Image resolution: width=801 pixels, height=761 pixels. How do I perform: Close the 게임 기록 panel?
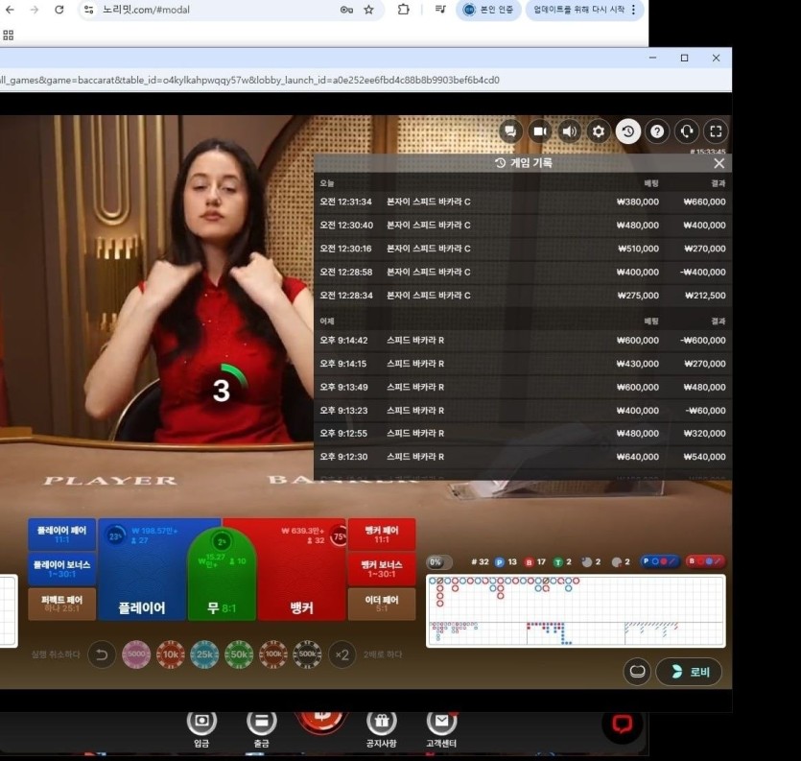coord(719,163)
